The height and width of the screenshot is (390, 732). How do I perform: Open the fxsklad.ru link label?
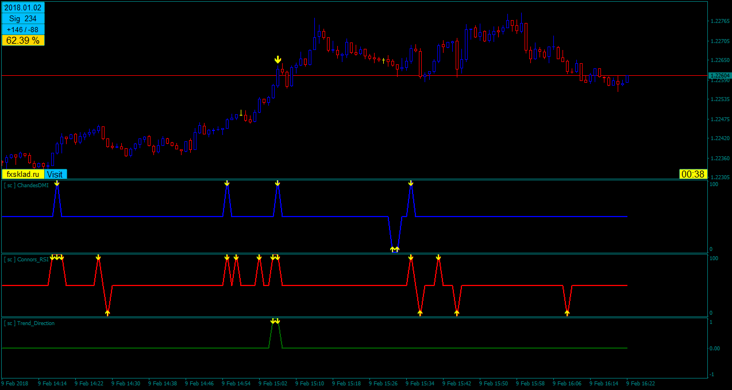[23, 174]
